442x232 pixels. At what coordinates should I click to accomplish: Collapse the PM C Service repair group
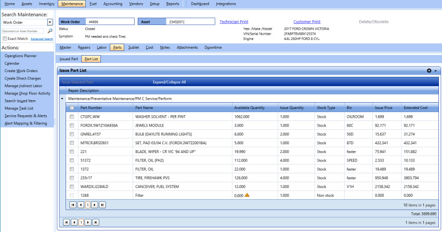point(62,99)
